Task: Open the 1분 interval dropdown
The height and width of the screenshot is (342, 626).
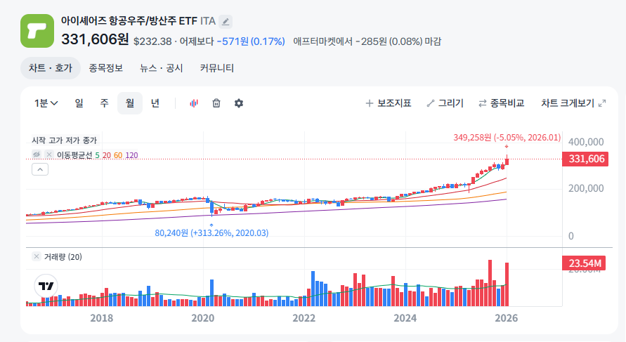Action: (46, 103)
